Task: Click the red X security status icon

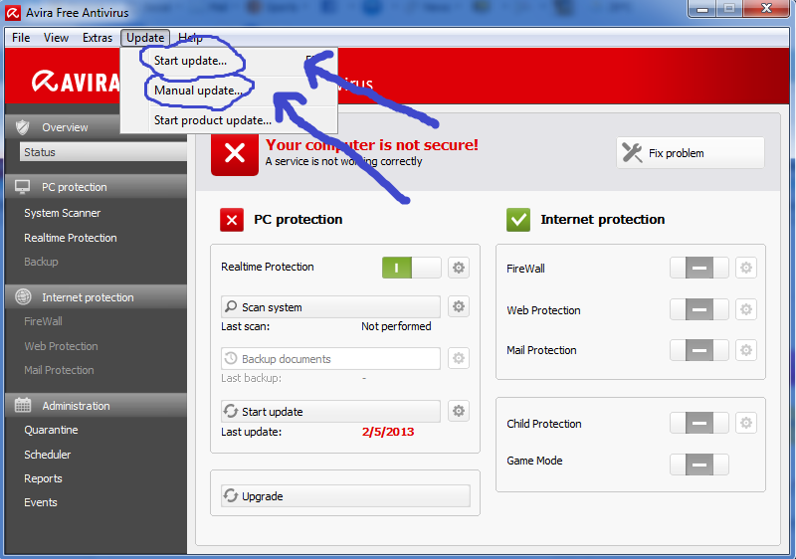Action: point(235,153)
